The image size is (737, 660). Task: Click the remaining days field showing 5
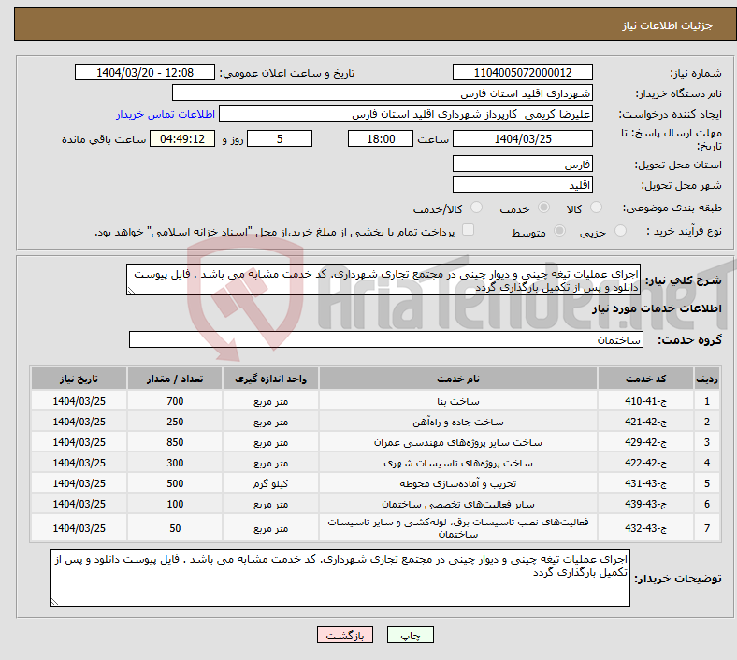point(280,138)
